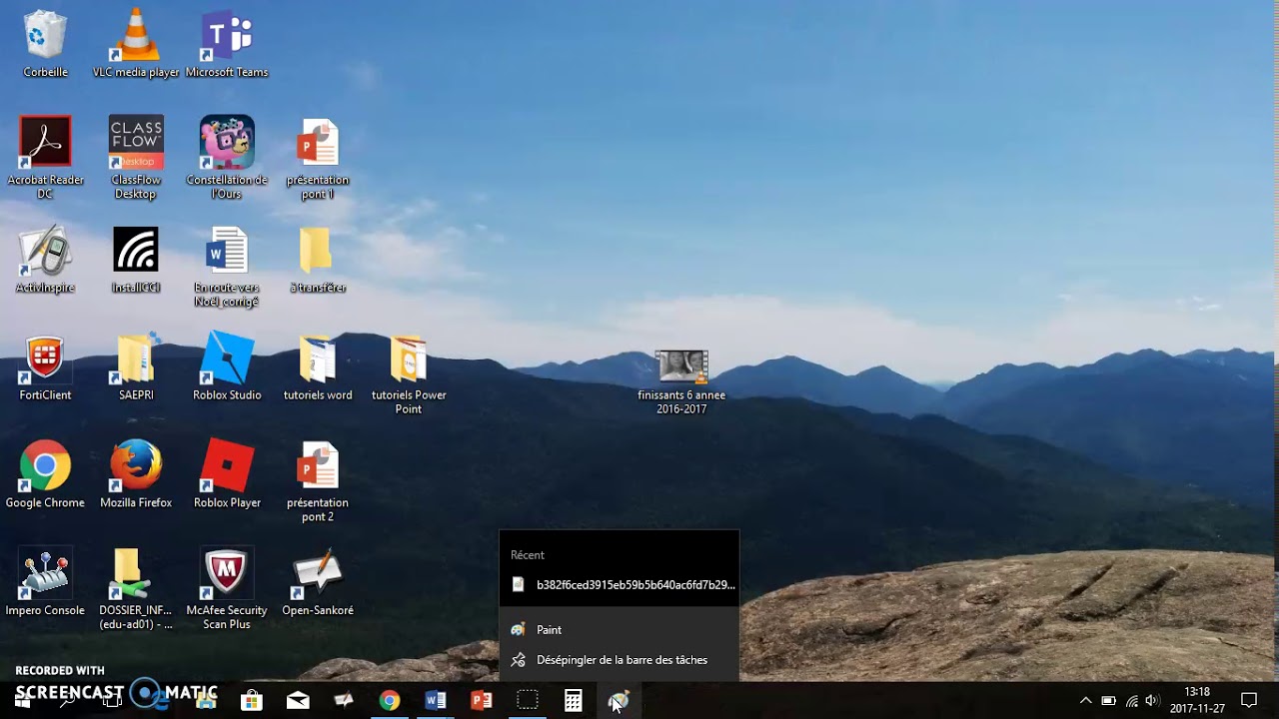
Task: Open the Mail app in the taskbar
Action: (x=298, y=701)
